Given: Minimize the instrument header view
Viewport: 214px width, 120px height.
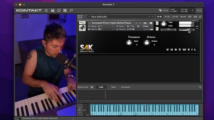Looking at the screenshot, I should [197, 24].
